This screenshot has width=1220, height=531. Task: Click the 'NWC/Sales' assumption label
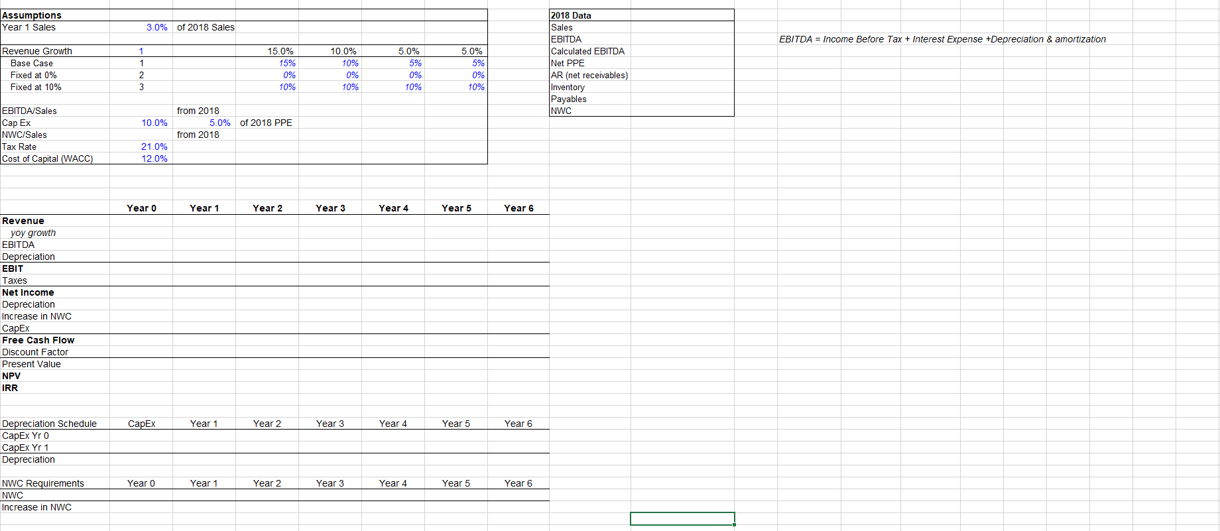[25, 135]
